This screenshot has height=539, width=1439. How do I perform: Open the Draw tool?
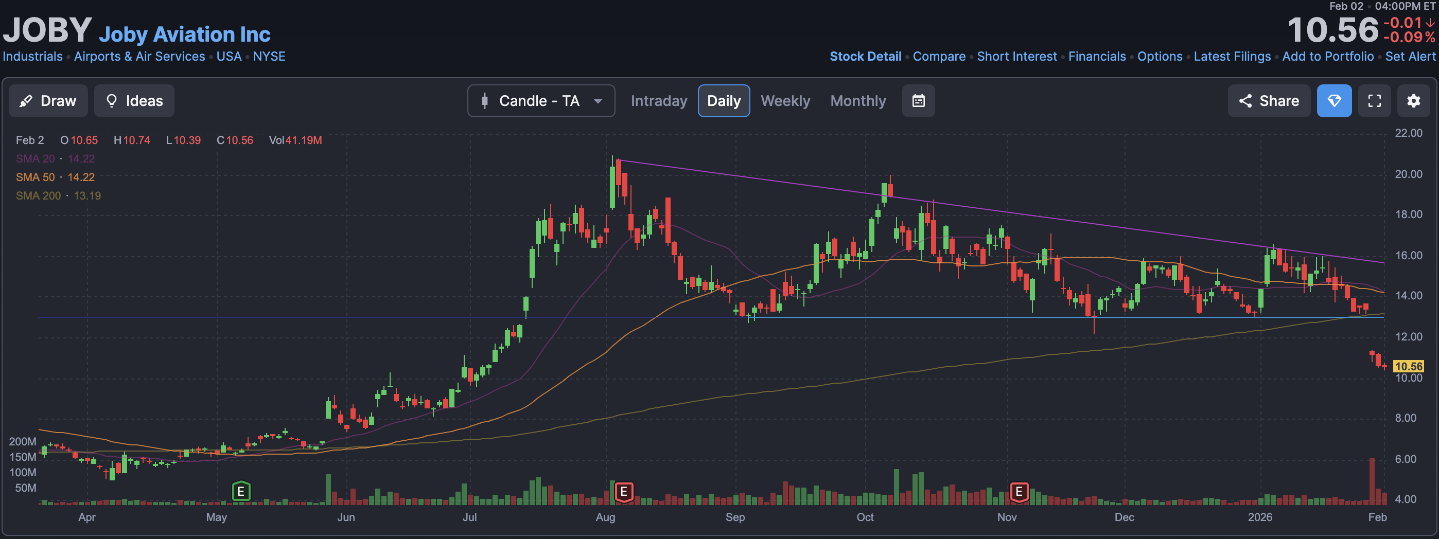[x=48, y=101]
